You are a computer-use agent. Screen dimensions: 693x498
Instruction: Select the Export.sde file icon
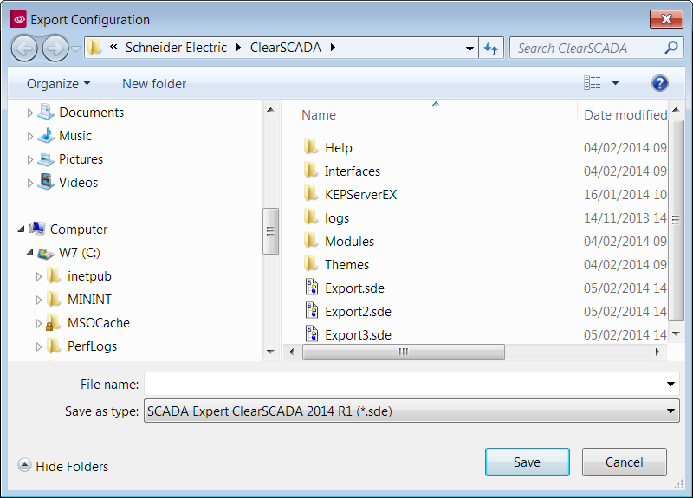(x=312, y=288)
